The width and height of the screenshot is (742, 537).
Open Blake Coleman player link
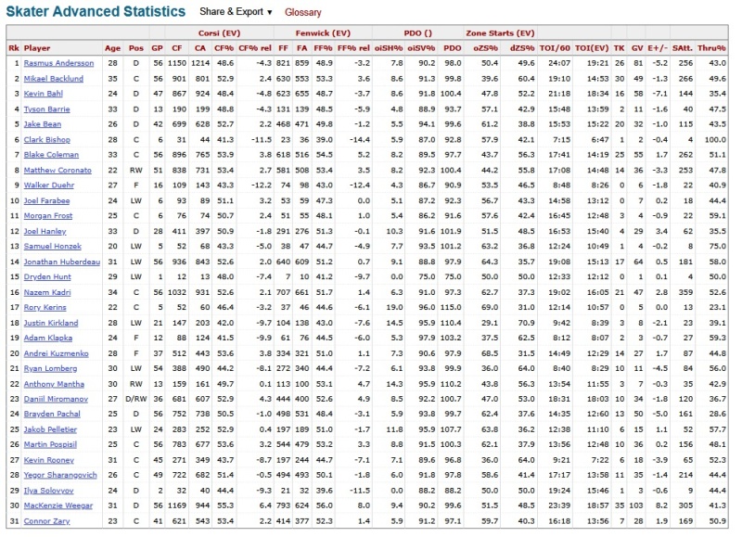pyautogui.click(x=51, y=155)
